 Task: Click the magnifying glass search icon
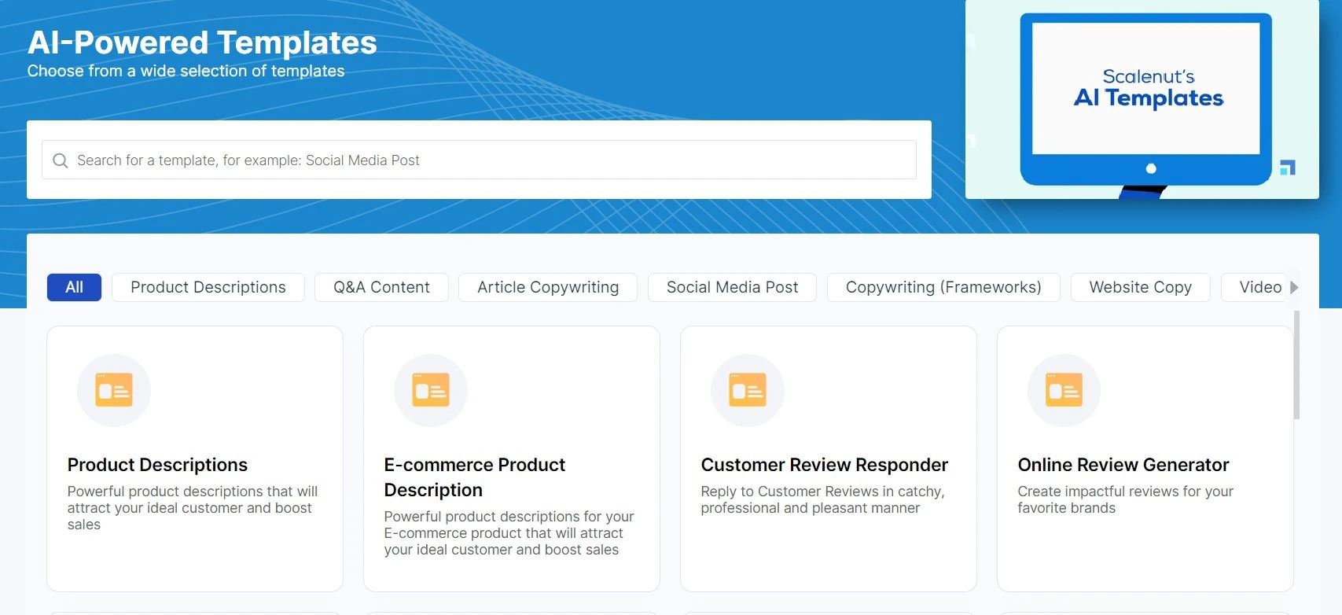[x=60, y=160]
